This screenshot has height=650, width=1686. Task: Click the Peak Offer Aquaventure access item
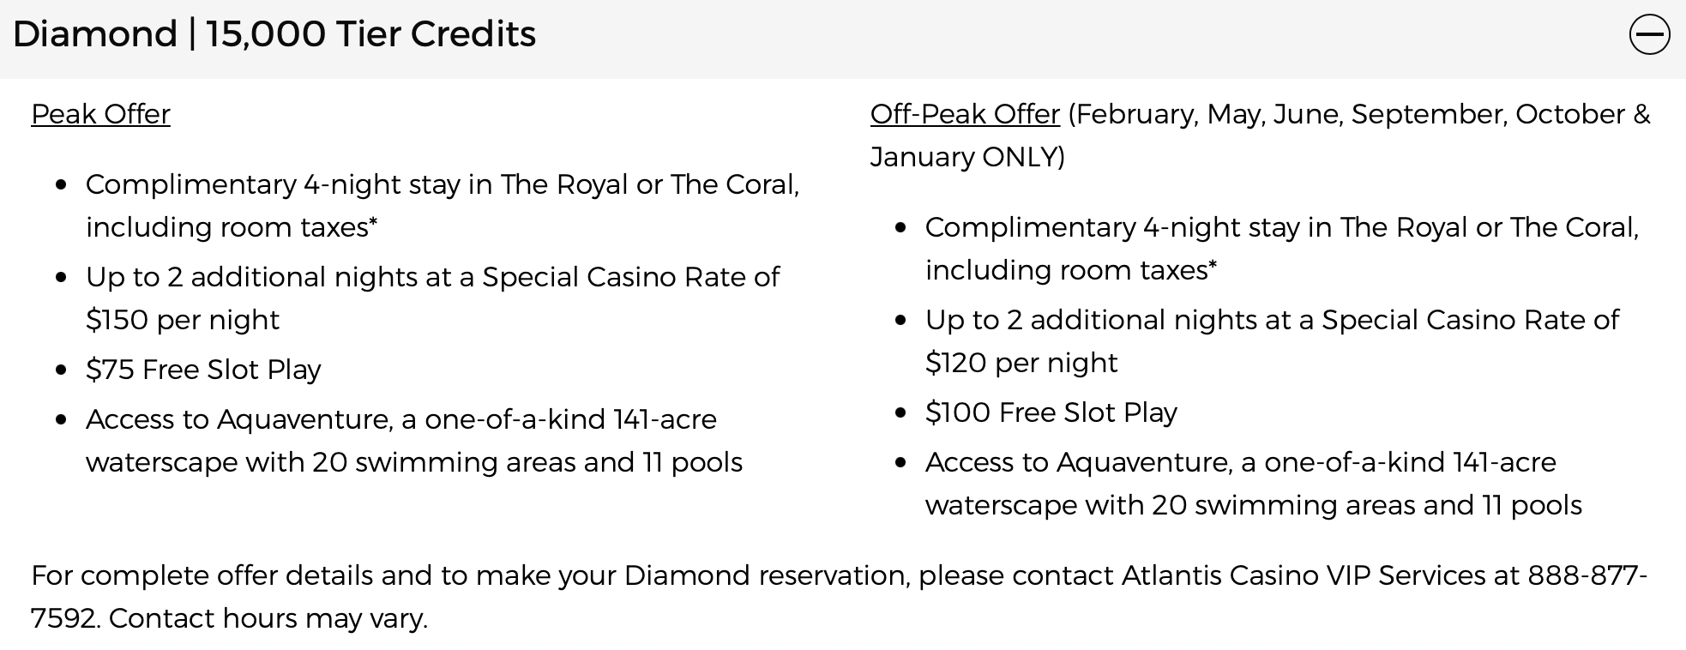click(414, 441)
